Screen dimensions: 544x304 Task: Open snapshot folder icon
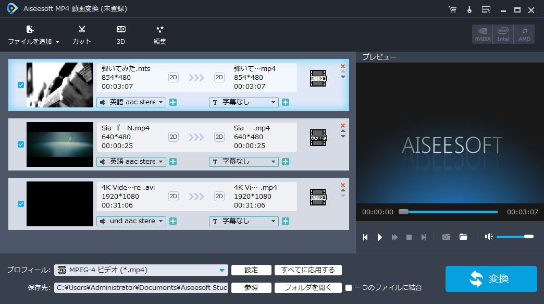click(464, 237)
